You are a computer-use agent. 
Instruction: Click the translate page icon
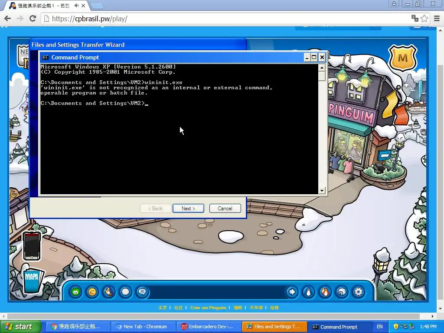click(x=415, y=18)
